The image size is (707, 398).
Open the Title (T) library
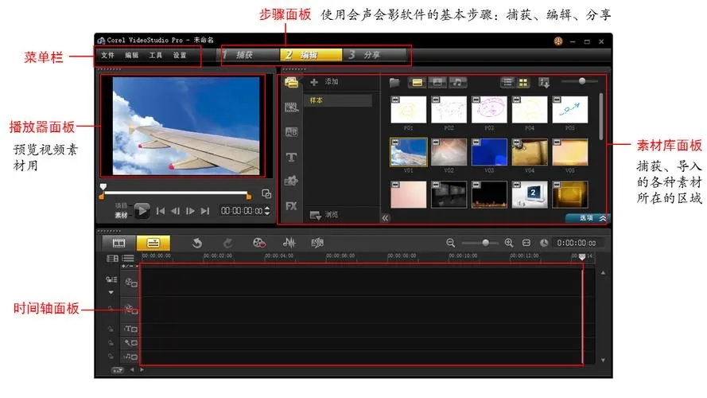pyautogui.click(x=291, y=157)
